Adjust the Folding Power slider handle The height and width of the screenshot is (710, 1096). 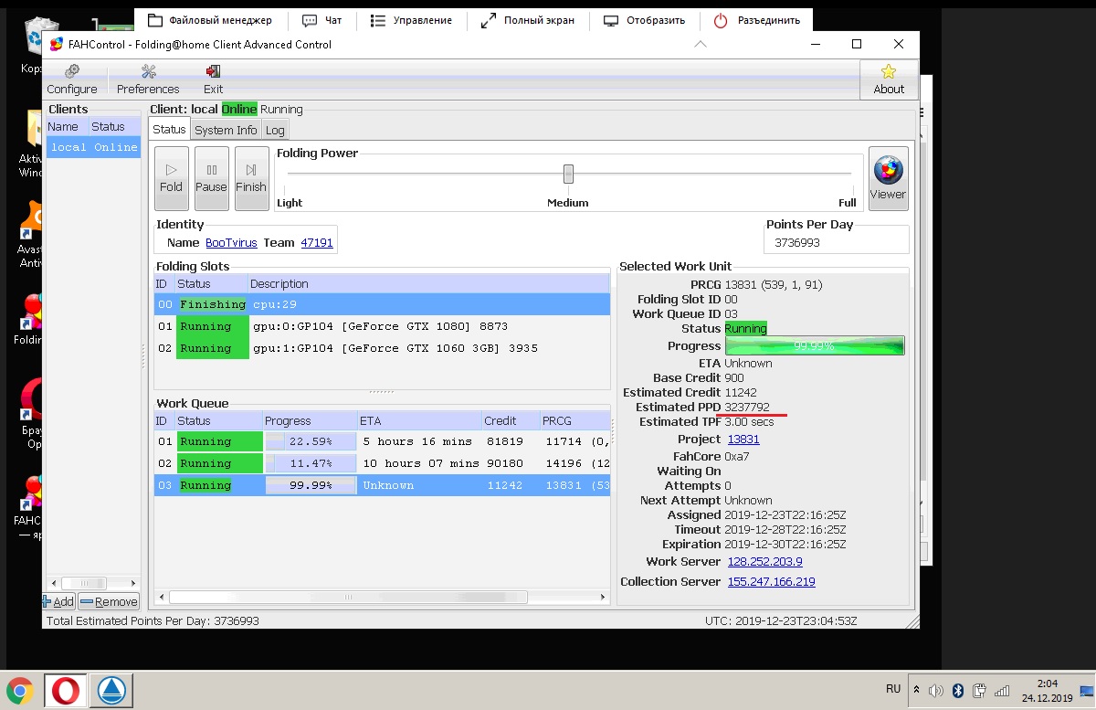click(568, 174)
